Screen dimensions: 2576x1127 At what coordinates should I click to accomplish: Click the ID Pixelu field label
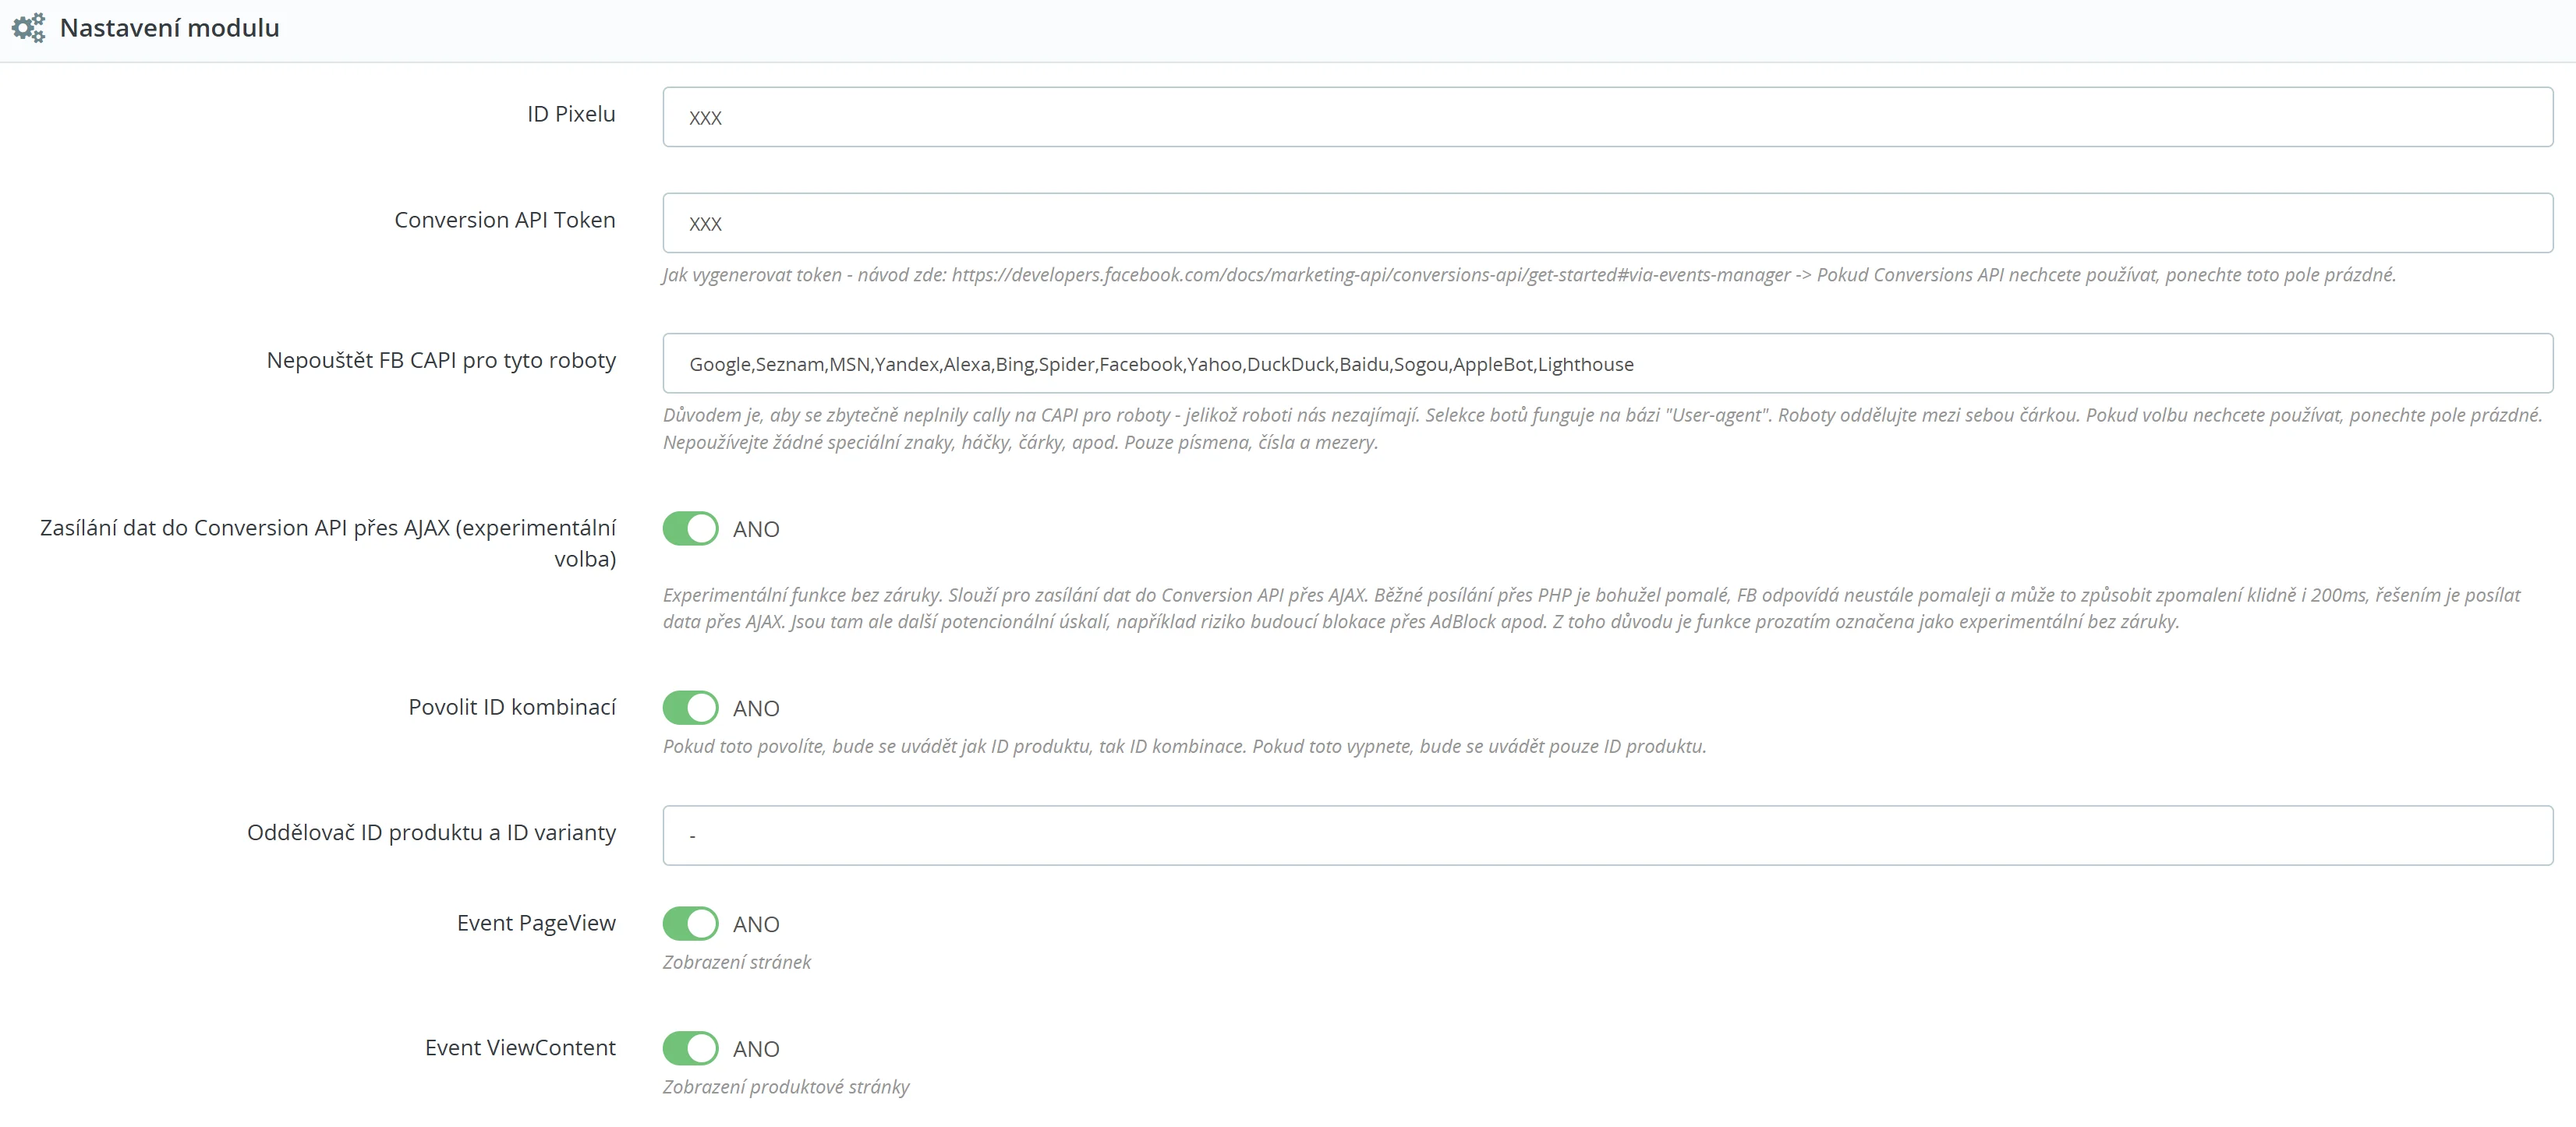click(x=571, y=114)
